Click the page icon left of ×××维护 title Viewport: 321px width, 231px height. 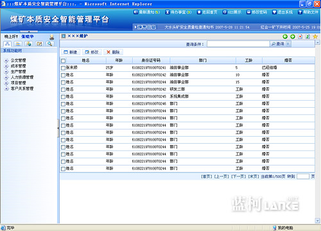tap(64, 36)
